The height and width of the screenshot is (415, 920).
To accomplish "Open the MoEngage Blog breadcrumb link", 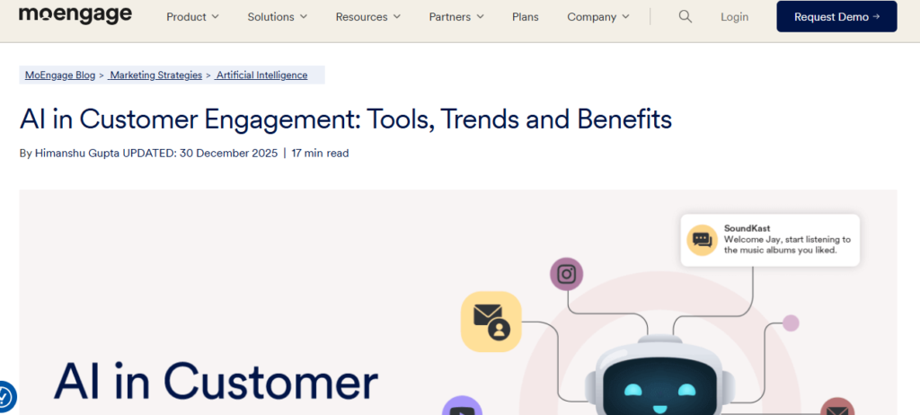I will click(59, 75).
